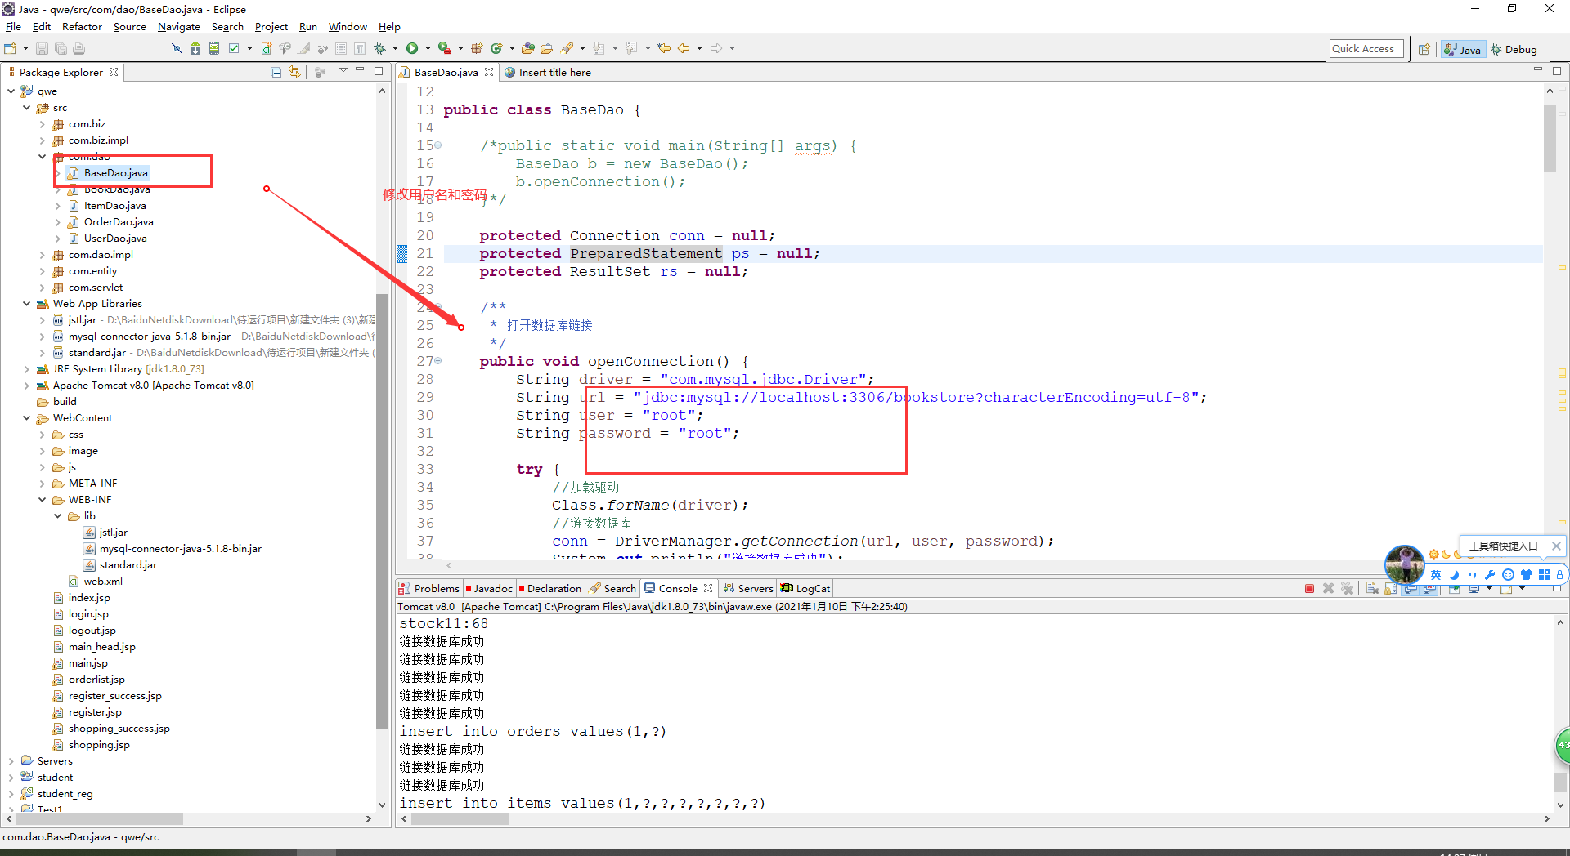
Task: Toggle Skip All Breakpoints
Action: pyautogui.click(x=177, y=48)
